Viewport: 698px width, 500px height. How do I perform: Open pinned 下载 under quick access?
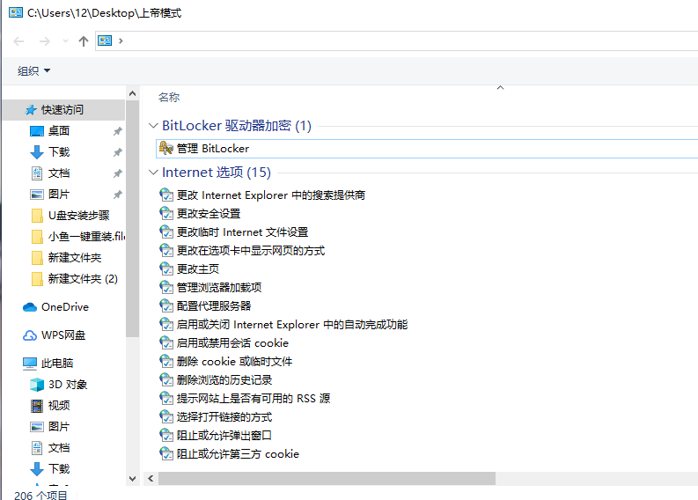coord(59,152)
